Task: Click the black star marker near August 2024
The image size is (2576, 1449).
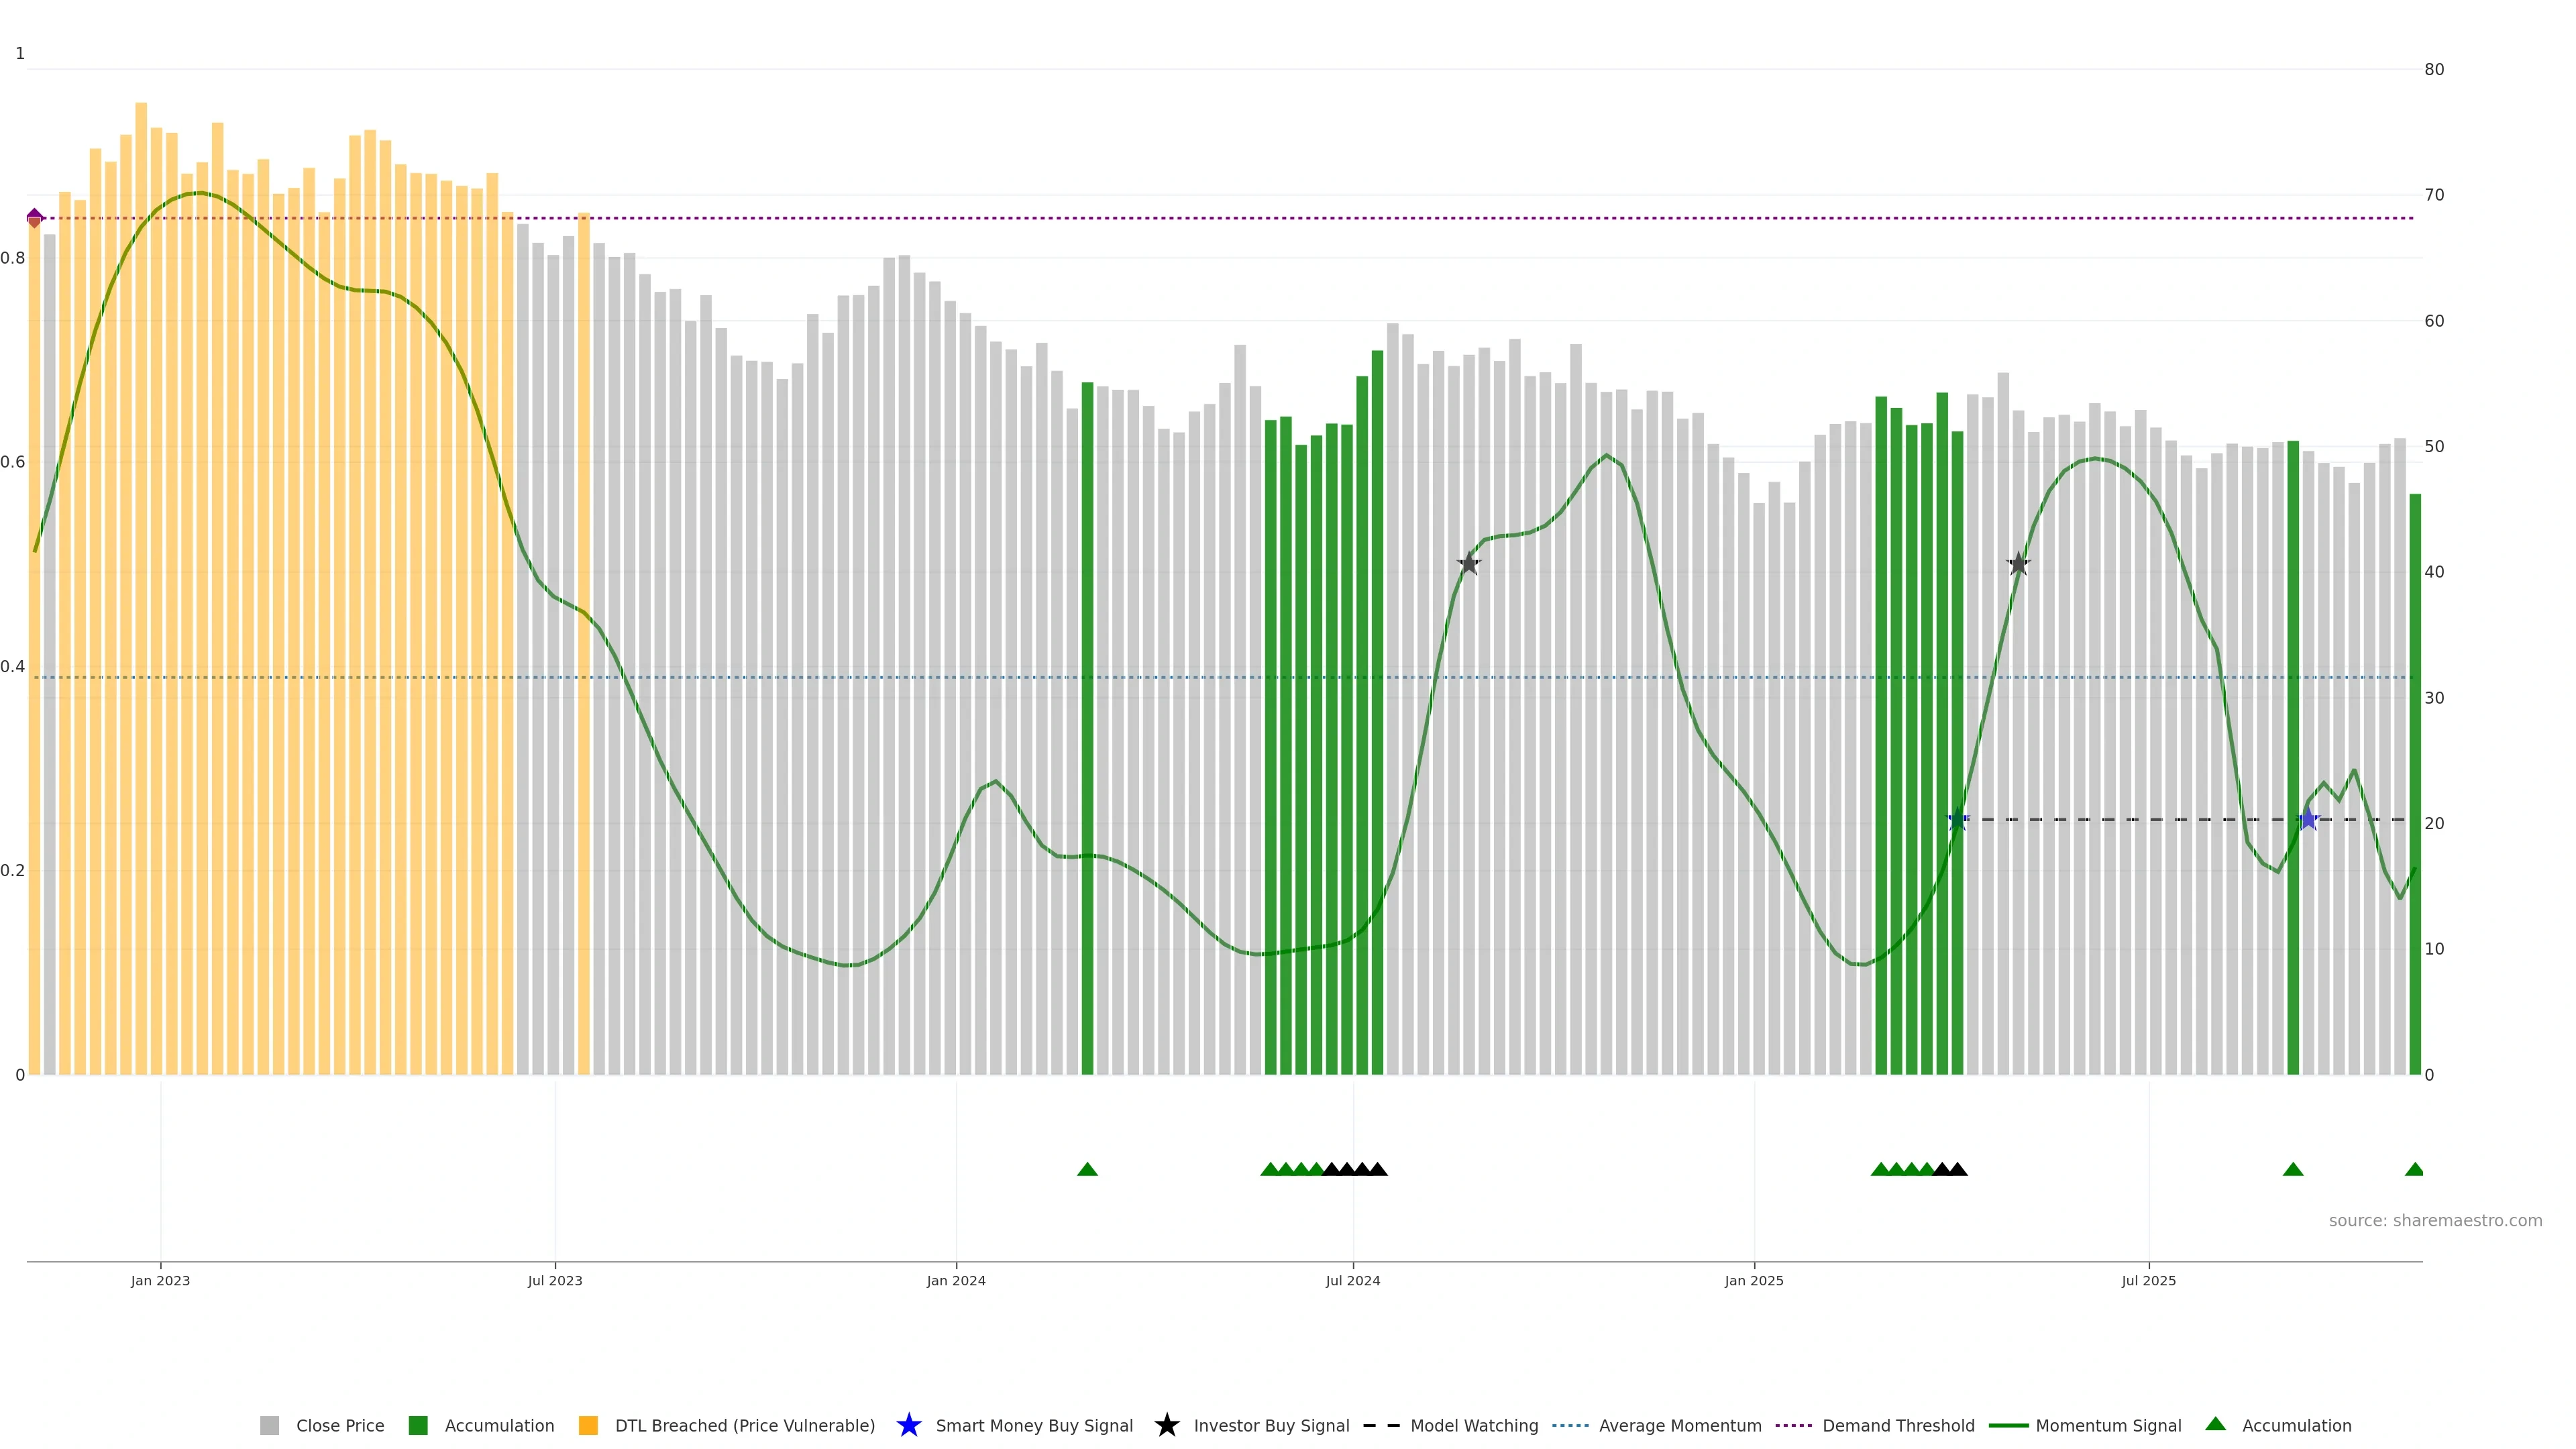Action: click(1468, 564)
